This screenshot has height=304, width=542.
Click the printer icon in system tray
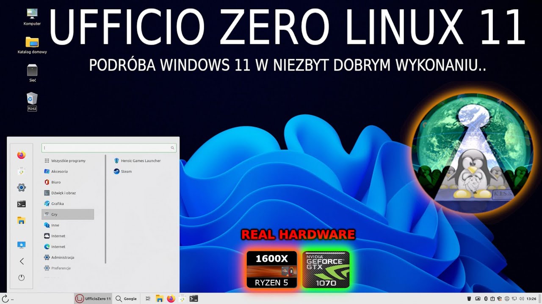pyautogui.click(x=507, y=299)
